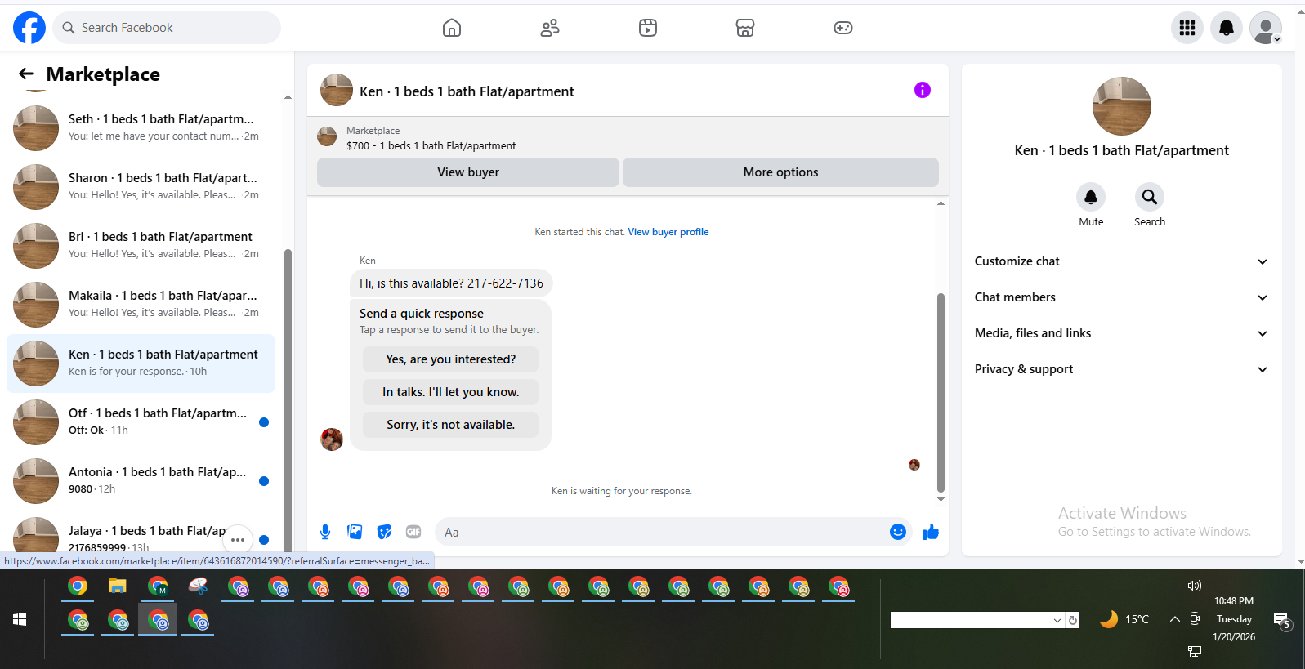This screenshot has width=1305, height=669.
Task: Open options menu on the Jalaya chat
Action: [238, 539]
